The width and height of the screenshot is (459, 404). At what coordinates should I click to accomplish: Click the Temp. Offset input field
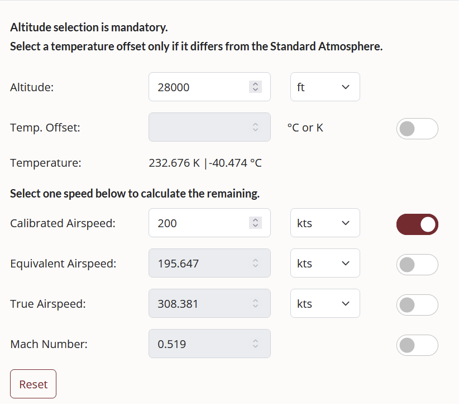201,127
